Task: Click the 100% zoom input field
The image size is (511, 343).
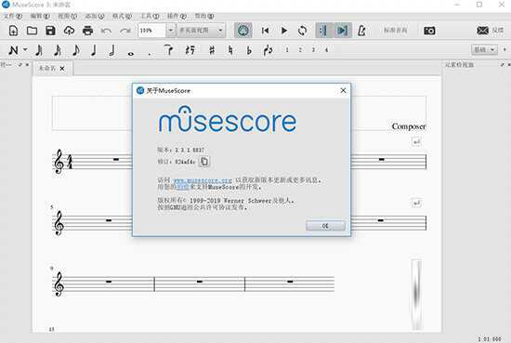Action: [x=152, y=31]
